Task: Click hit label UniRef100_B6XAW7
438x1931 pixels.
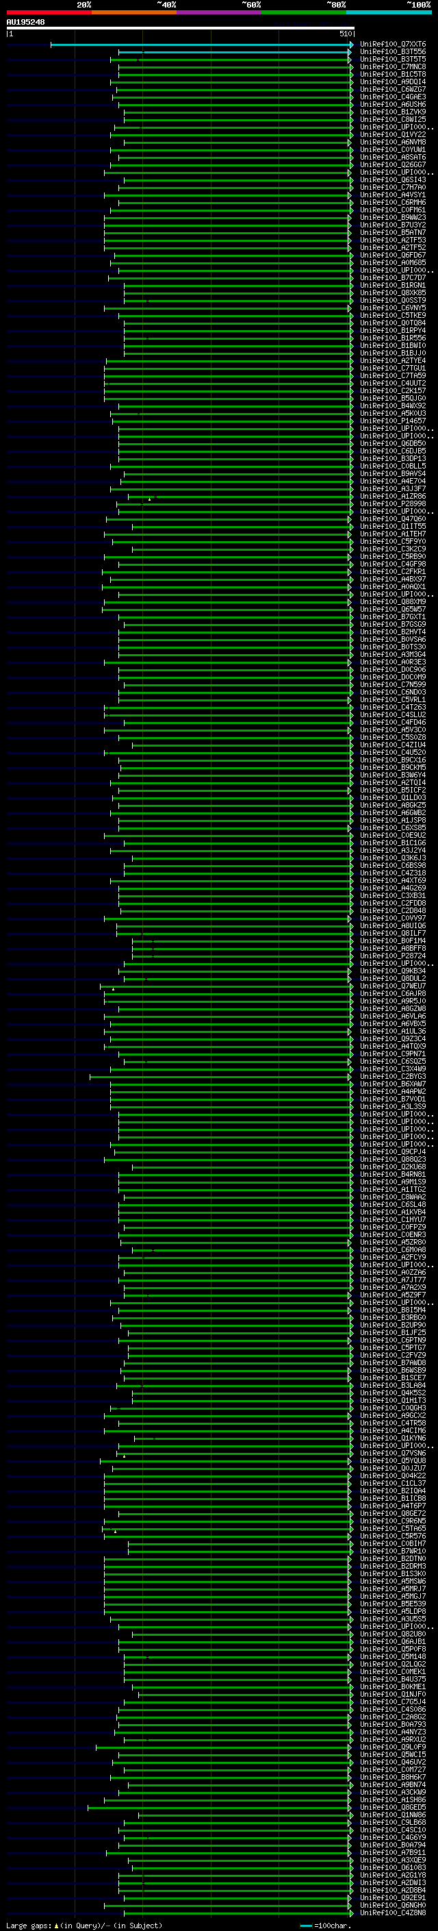Action: tap(393, 1084)
